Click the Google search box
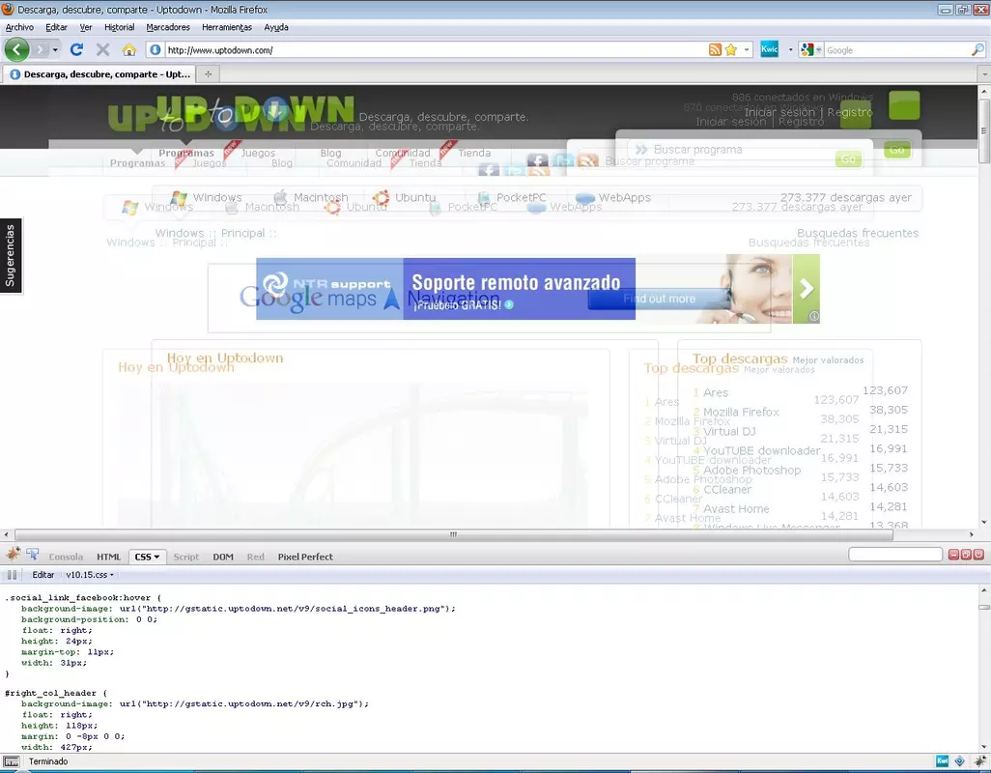 click(x=897, y=50)
